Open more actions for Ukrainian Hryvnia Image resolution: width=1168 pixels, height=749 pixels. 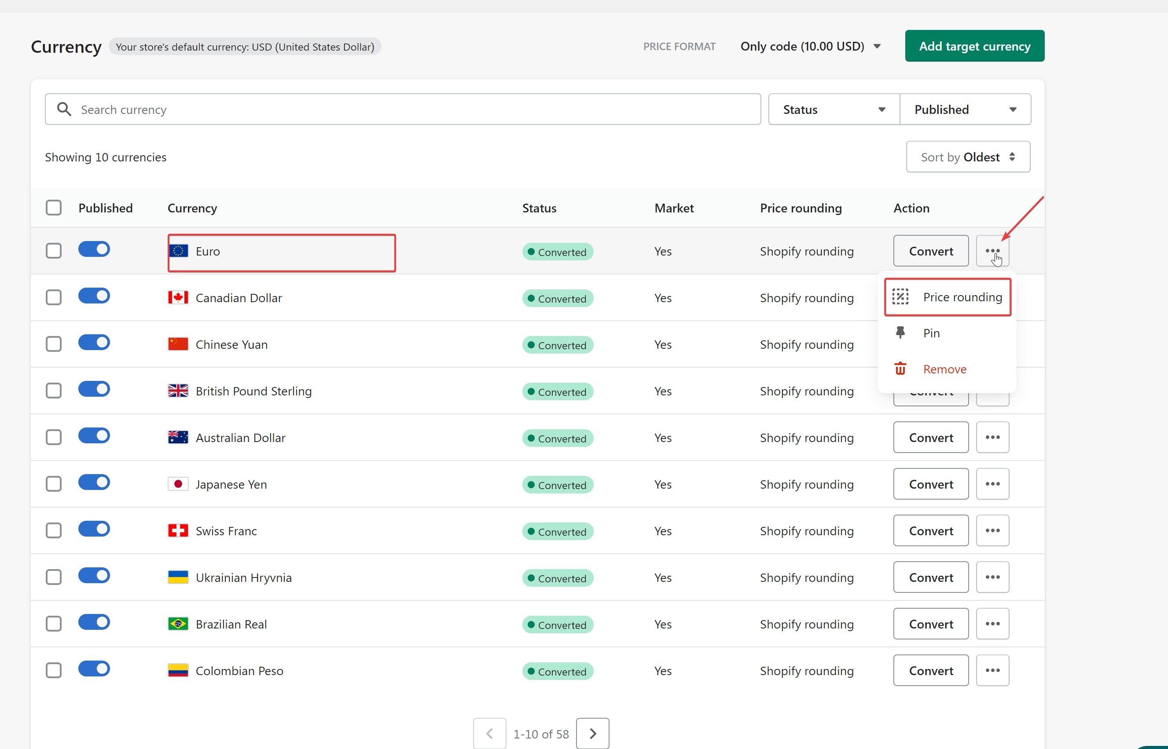click(x=992, y=577)
